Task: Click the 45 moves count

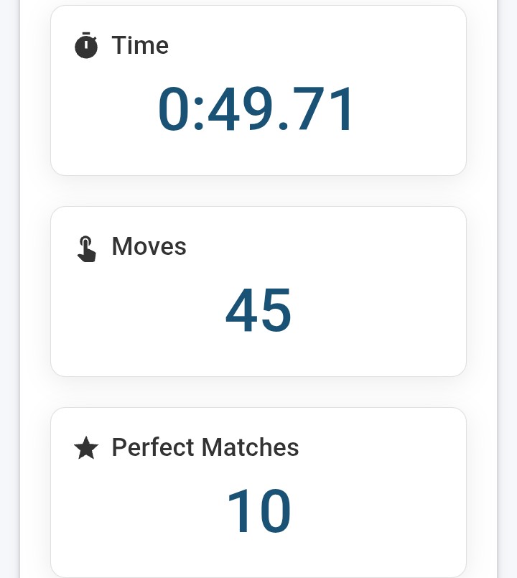Action: click(x=258, y=310)
